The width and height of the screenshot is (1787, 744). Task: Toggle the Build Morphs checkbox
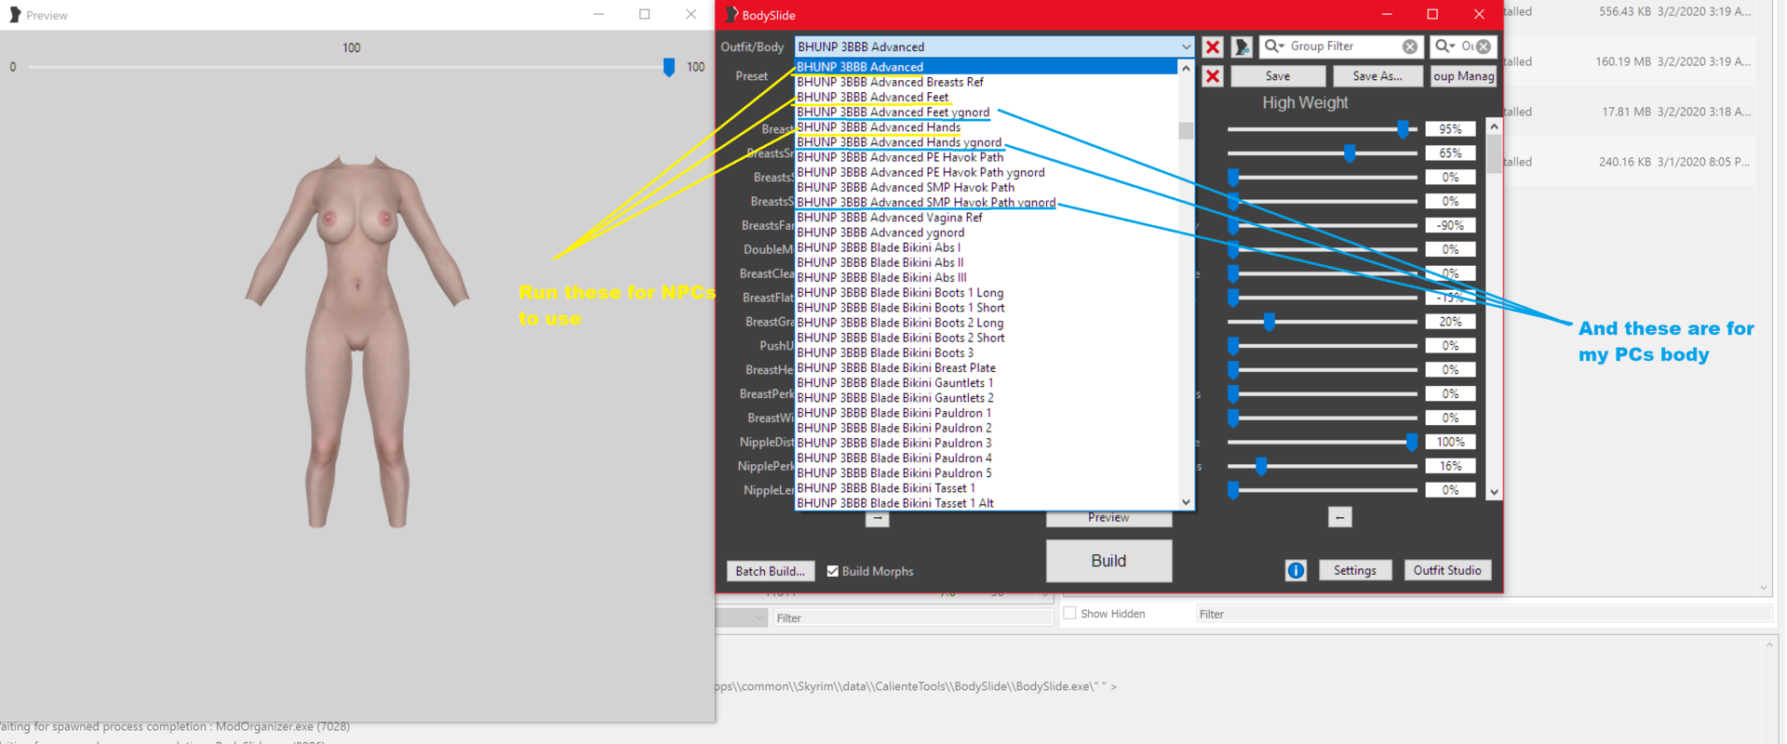pyautogui.click(x=832, y=571)
